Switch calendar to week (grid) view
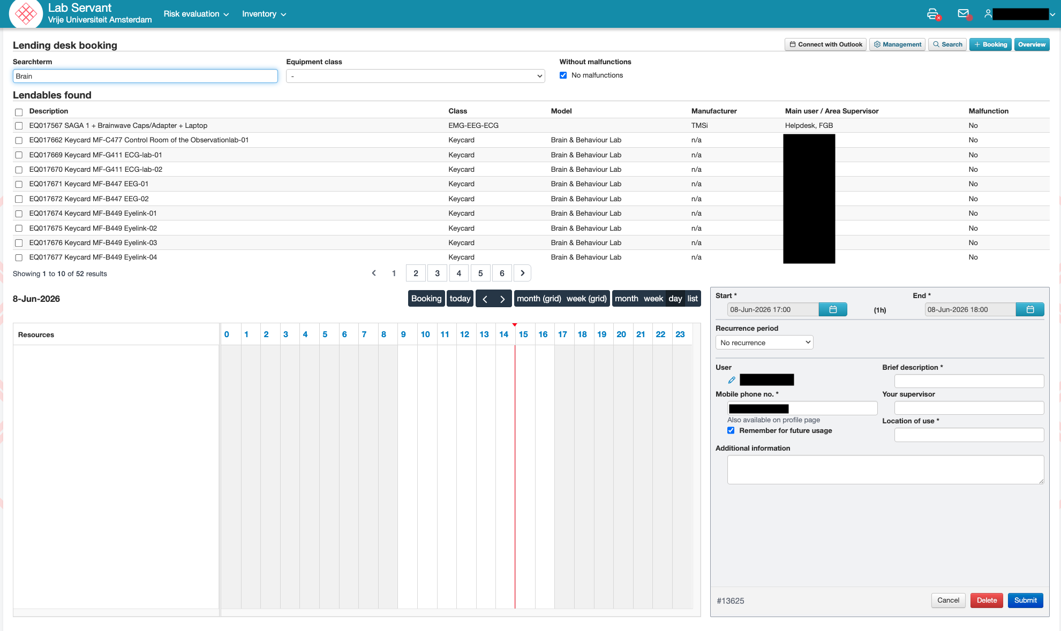 (586, 299)
